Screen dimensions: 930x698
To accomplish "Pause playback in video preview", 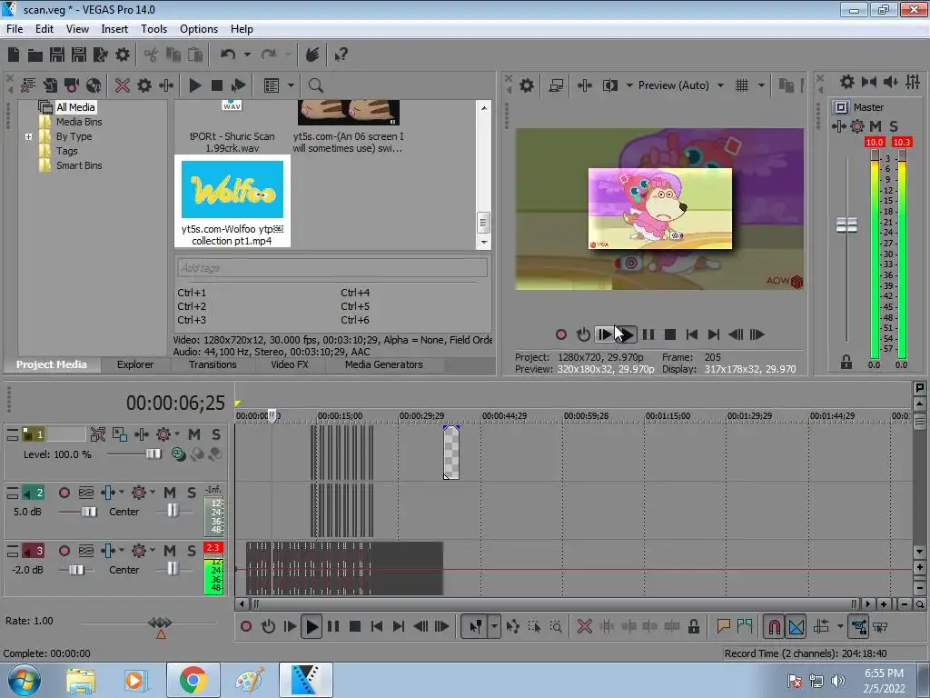I will [648, 334].
